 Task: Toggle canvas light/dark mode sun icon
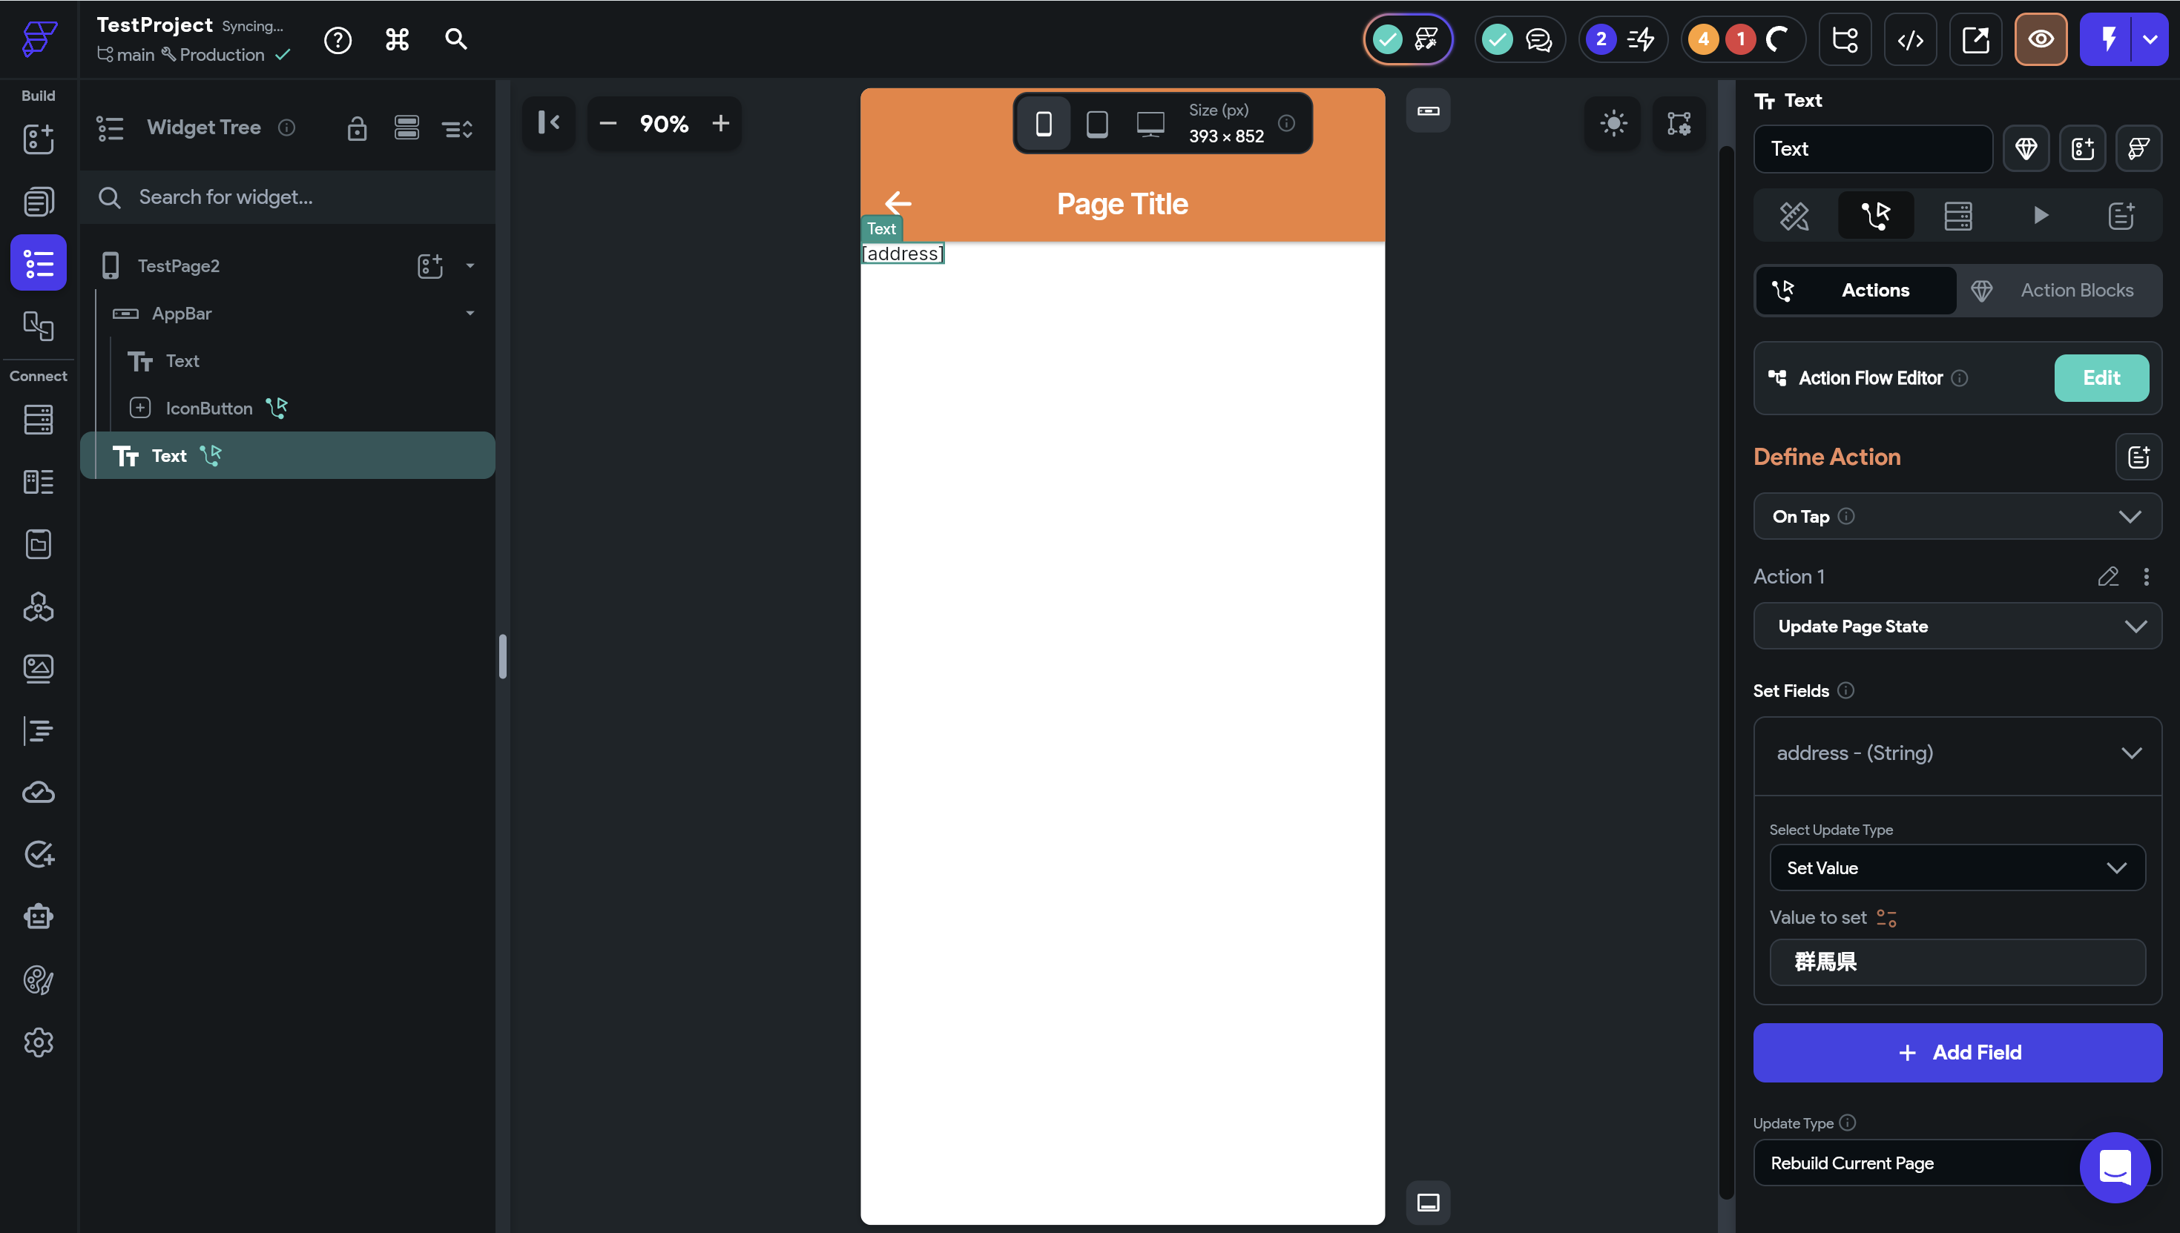tap(1613, 124)
